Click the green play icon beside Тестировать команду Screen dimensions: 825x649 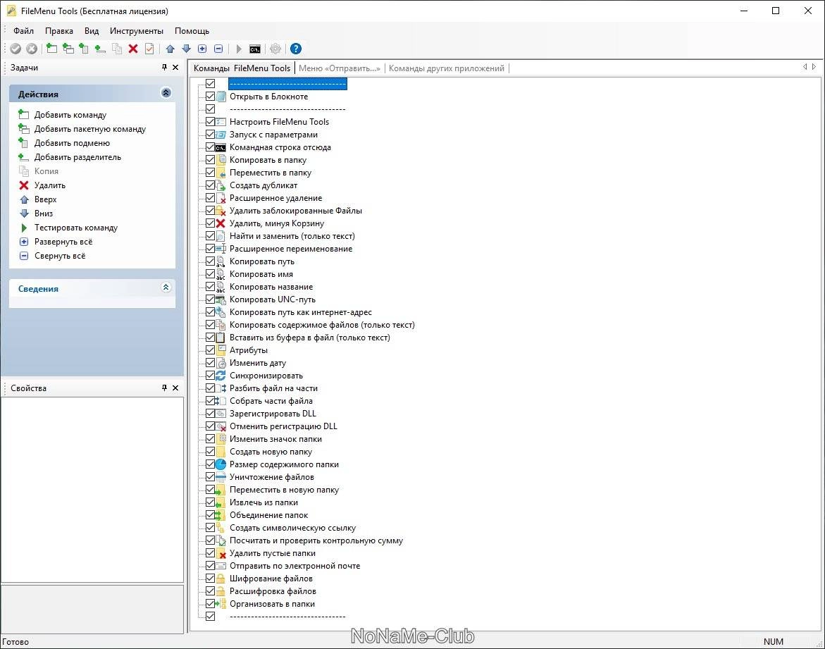click(x=24, y=228)
